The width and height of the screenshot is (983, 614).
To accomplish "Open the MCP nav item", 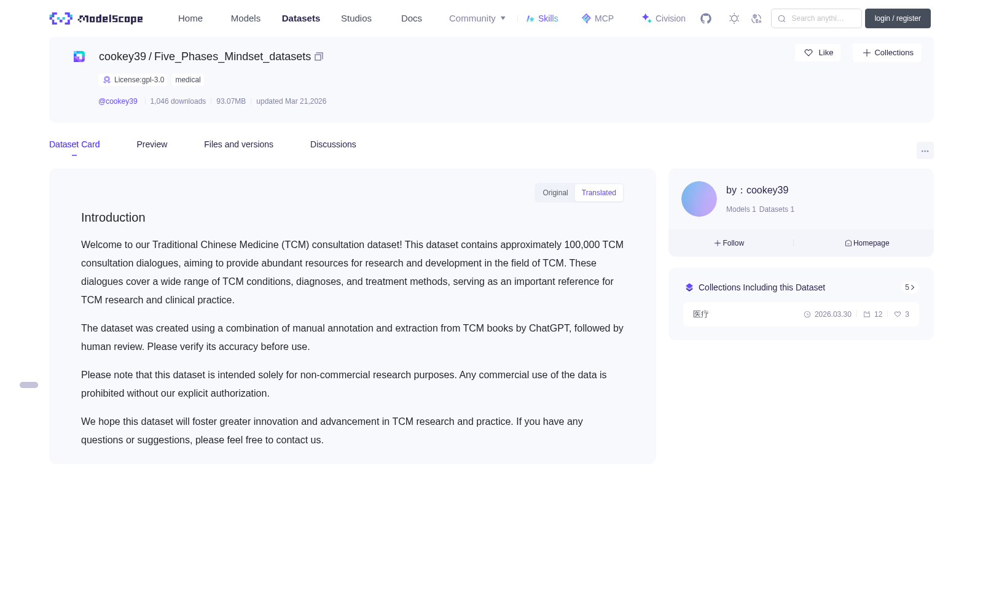I will click(x=598, y=18).
